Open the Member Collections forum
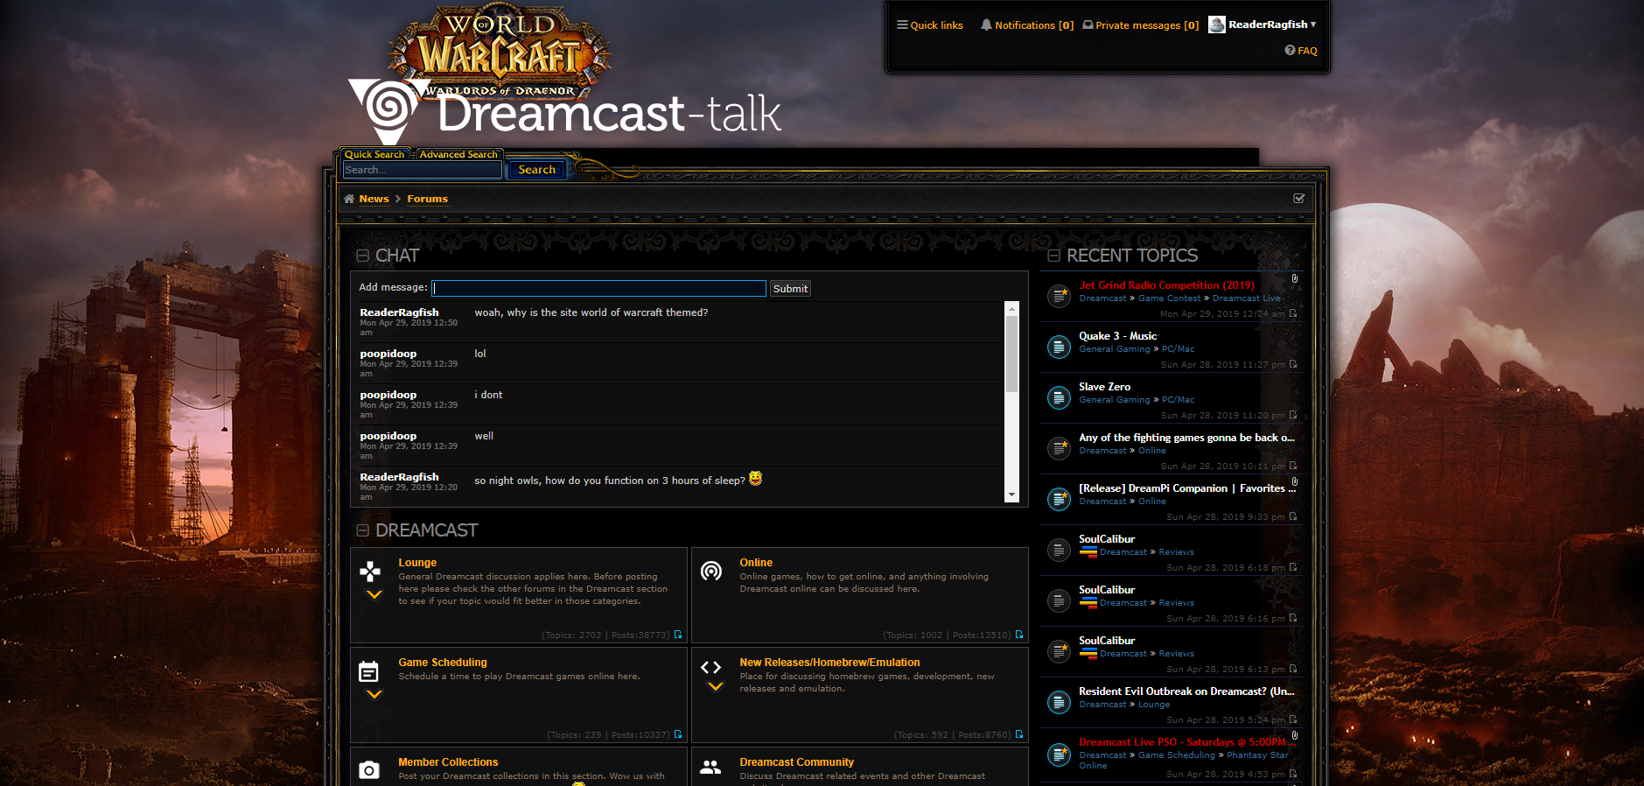The width and height of the screenshot is (1644, 786). [x=448, y=762]
